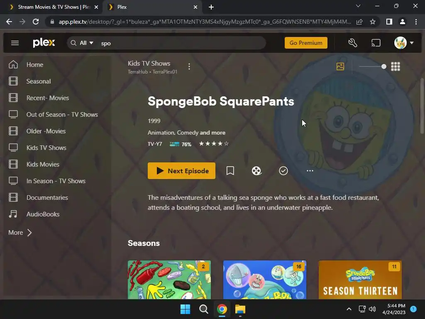Screen dimensions: 425x319
Task: Open the AudioBooks music library
Action: pyautogui.click(x=43, y=214)
